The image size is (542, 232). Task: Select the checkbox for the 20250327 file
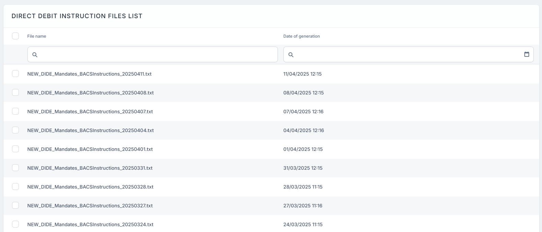[15, 205]
